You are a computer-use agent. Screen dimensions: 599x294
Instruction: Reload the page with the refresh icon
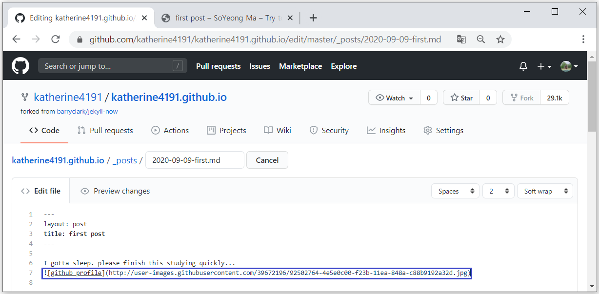click(56, 39)
